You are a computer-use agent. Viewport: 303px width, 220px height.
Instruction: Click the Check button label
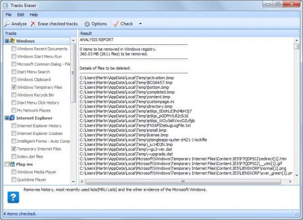click(127, 24)
